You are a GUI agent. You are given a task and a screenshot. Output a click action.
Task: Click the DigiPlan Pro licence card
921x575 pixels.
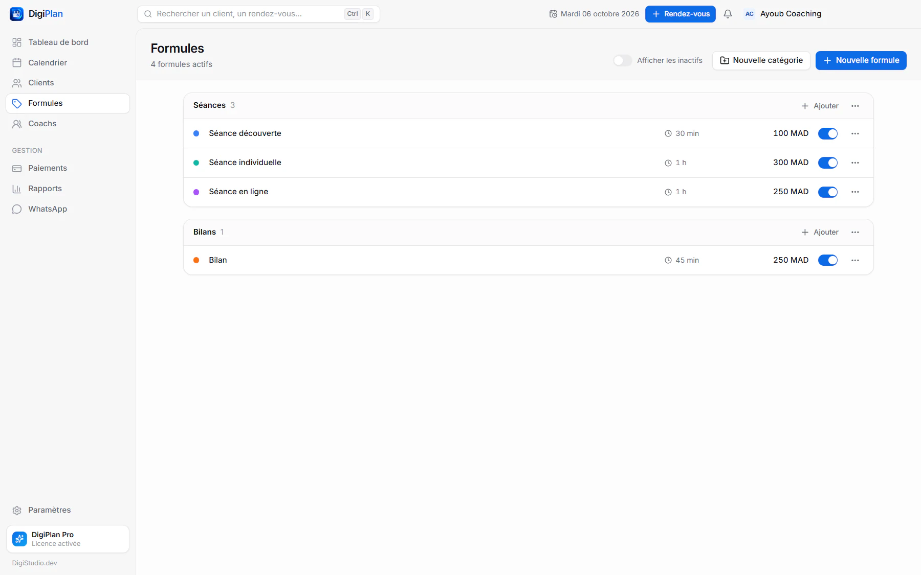(x=68, y=539)
